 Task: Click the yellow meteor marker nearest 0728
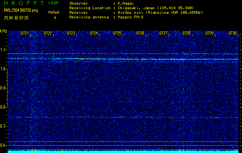click(180, 151)
